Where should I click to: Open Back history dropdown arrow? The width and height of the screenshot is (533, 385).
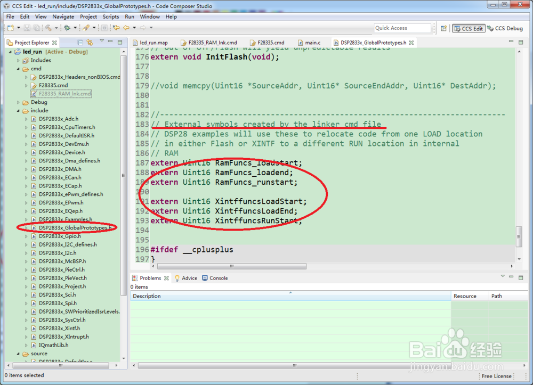134,28
